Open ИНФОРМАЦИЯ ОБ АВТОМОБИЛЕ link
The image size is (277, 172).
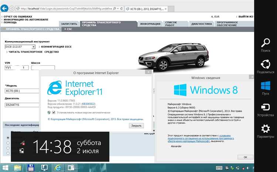pos(26,19)
